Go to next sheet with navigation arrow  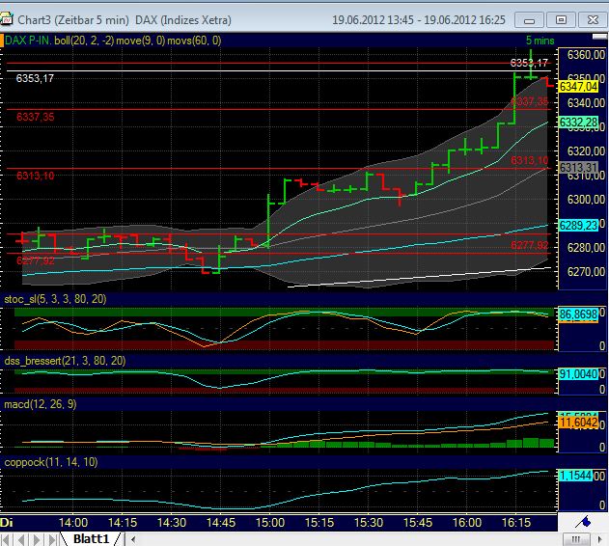pyautogui.click(x=37, y=540)
